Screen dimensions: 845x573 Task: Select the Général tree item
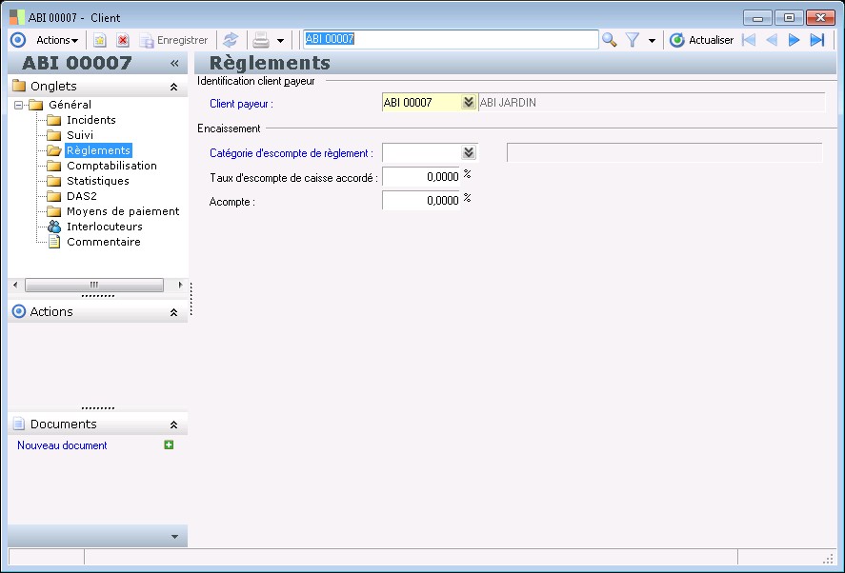pyautogui.click(x=70, y=105)
